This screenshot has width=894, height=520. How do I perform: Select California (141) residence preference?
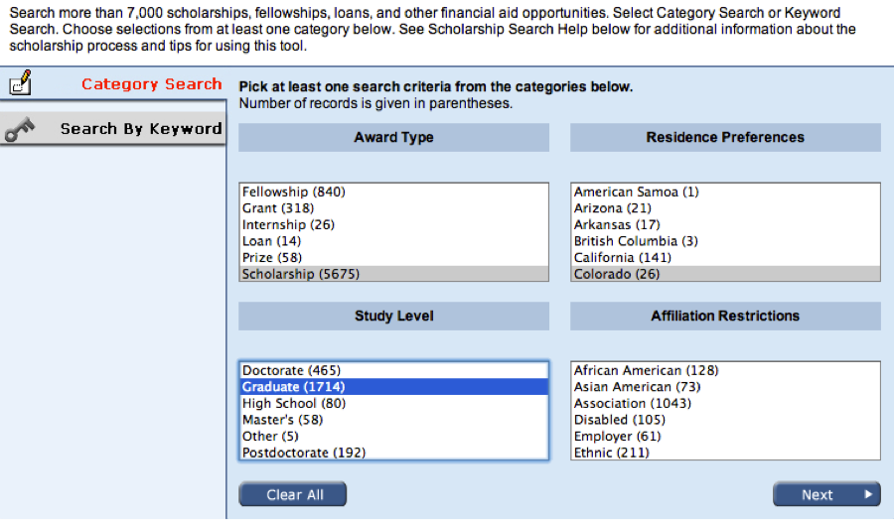[x=623, y=258]
